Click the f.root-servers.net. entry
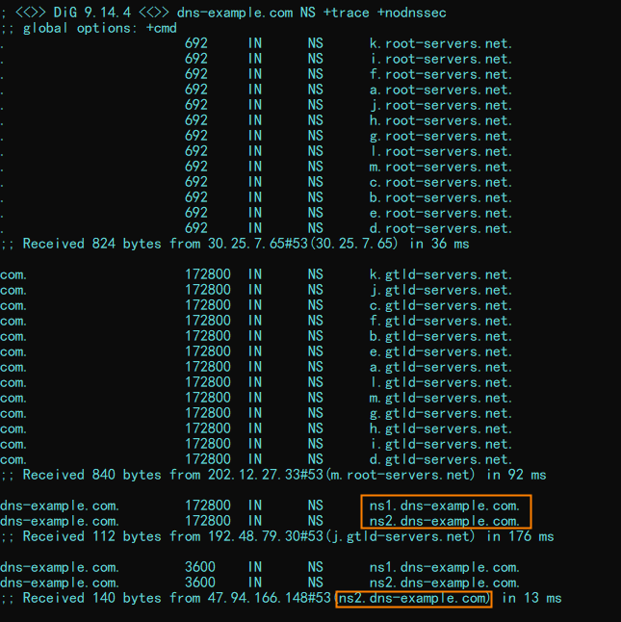621x622 pixels. (x=441, y=74)
